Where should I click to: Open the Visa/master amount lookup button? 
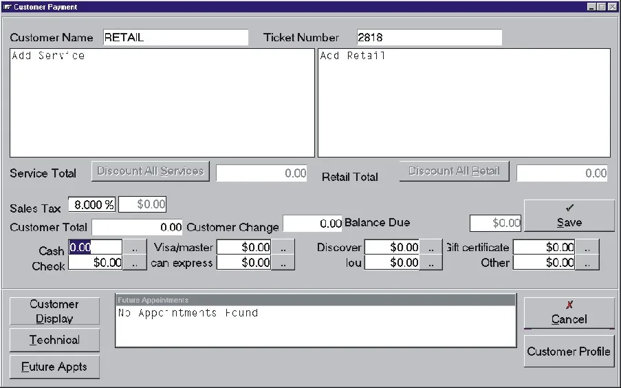[x=283, y=247]
